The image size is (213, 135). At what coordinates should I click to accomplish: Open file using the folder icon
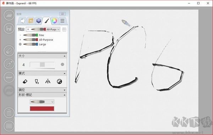(9, 15)
